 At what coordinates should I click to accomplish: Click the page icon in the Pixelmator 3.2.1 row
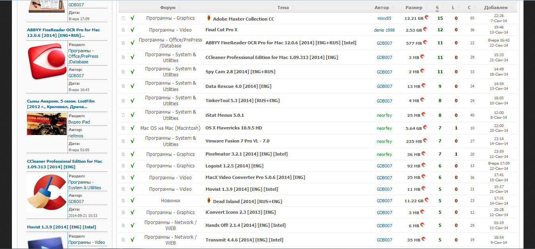pyautogui.click(x=123, y=154)
